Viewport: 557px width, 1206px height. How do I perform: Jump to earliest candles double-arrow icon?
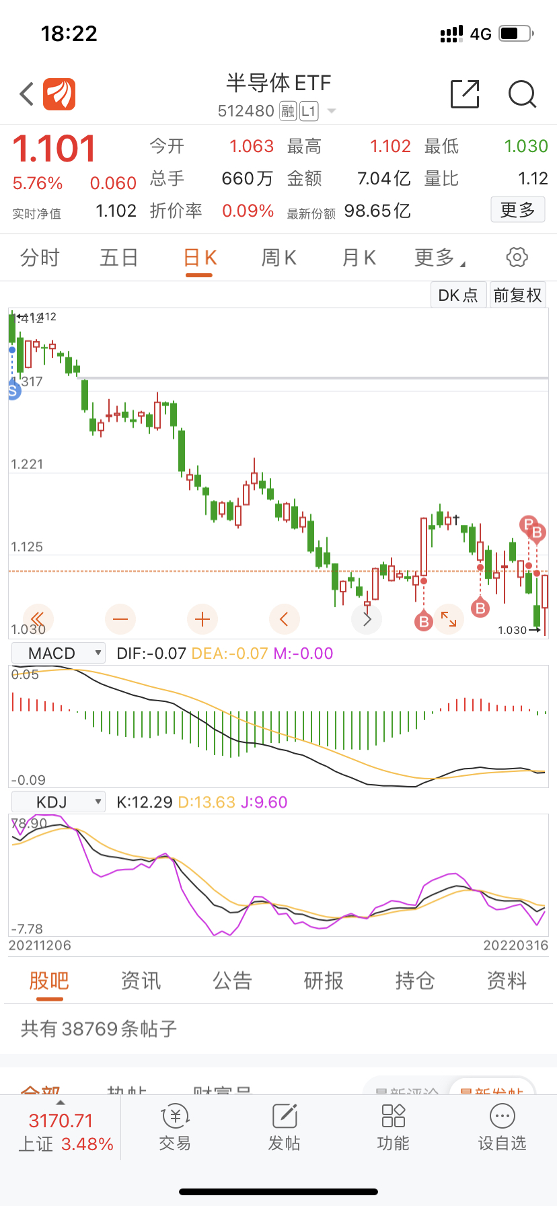click(x=38, y=619)
